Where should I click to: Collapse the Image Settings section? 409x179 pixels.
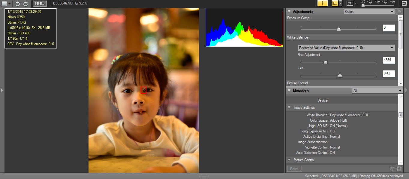tap(289, 108)
